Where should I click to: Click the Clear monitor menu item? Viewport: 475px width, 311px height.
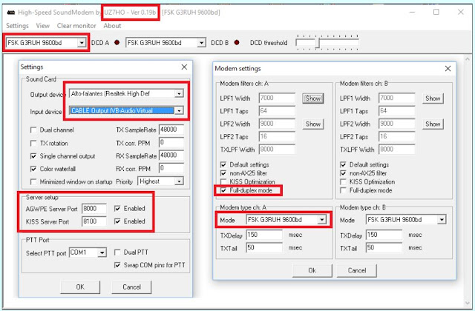tap(76, 26)
